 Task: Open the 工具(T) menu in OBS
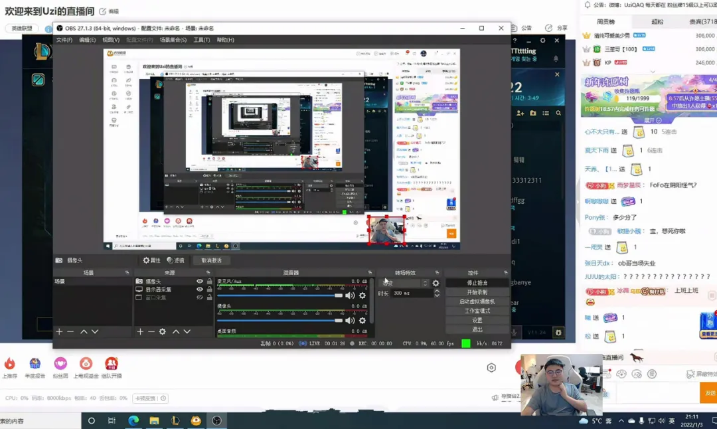(202, 40)
